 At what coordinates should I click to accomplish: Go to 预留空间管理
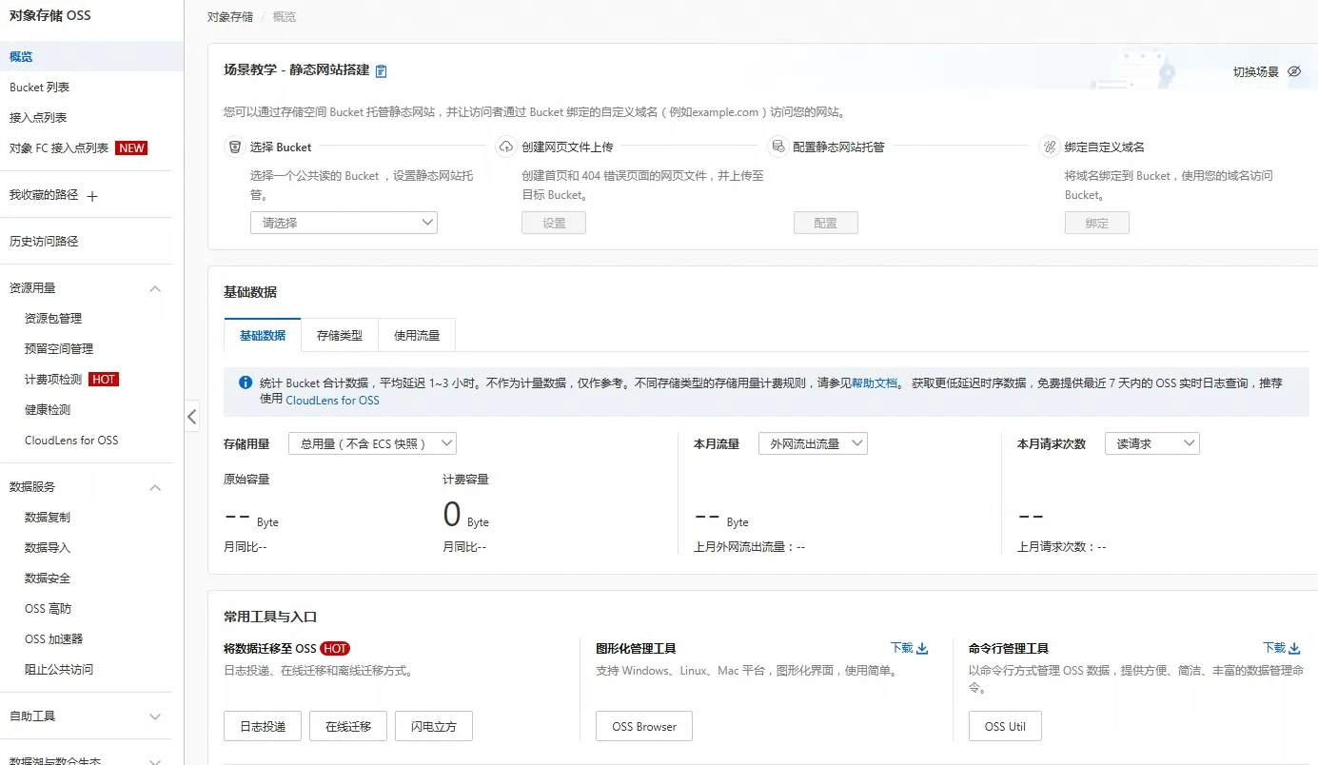(59, 349)
